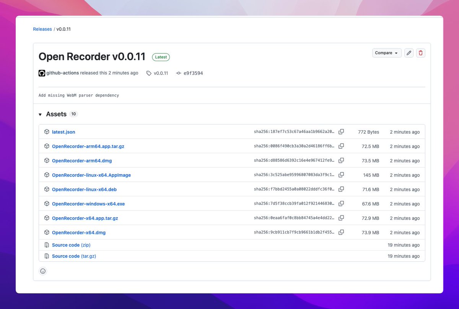Click package icon next to latest.json
Viewport: 459px width, 309px height.
[x=47, y=132]
